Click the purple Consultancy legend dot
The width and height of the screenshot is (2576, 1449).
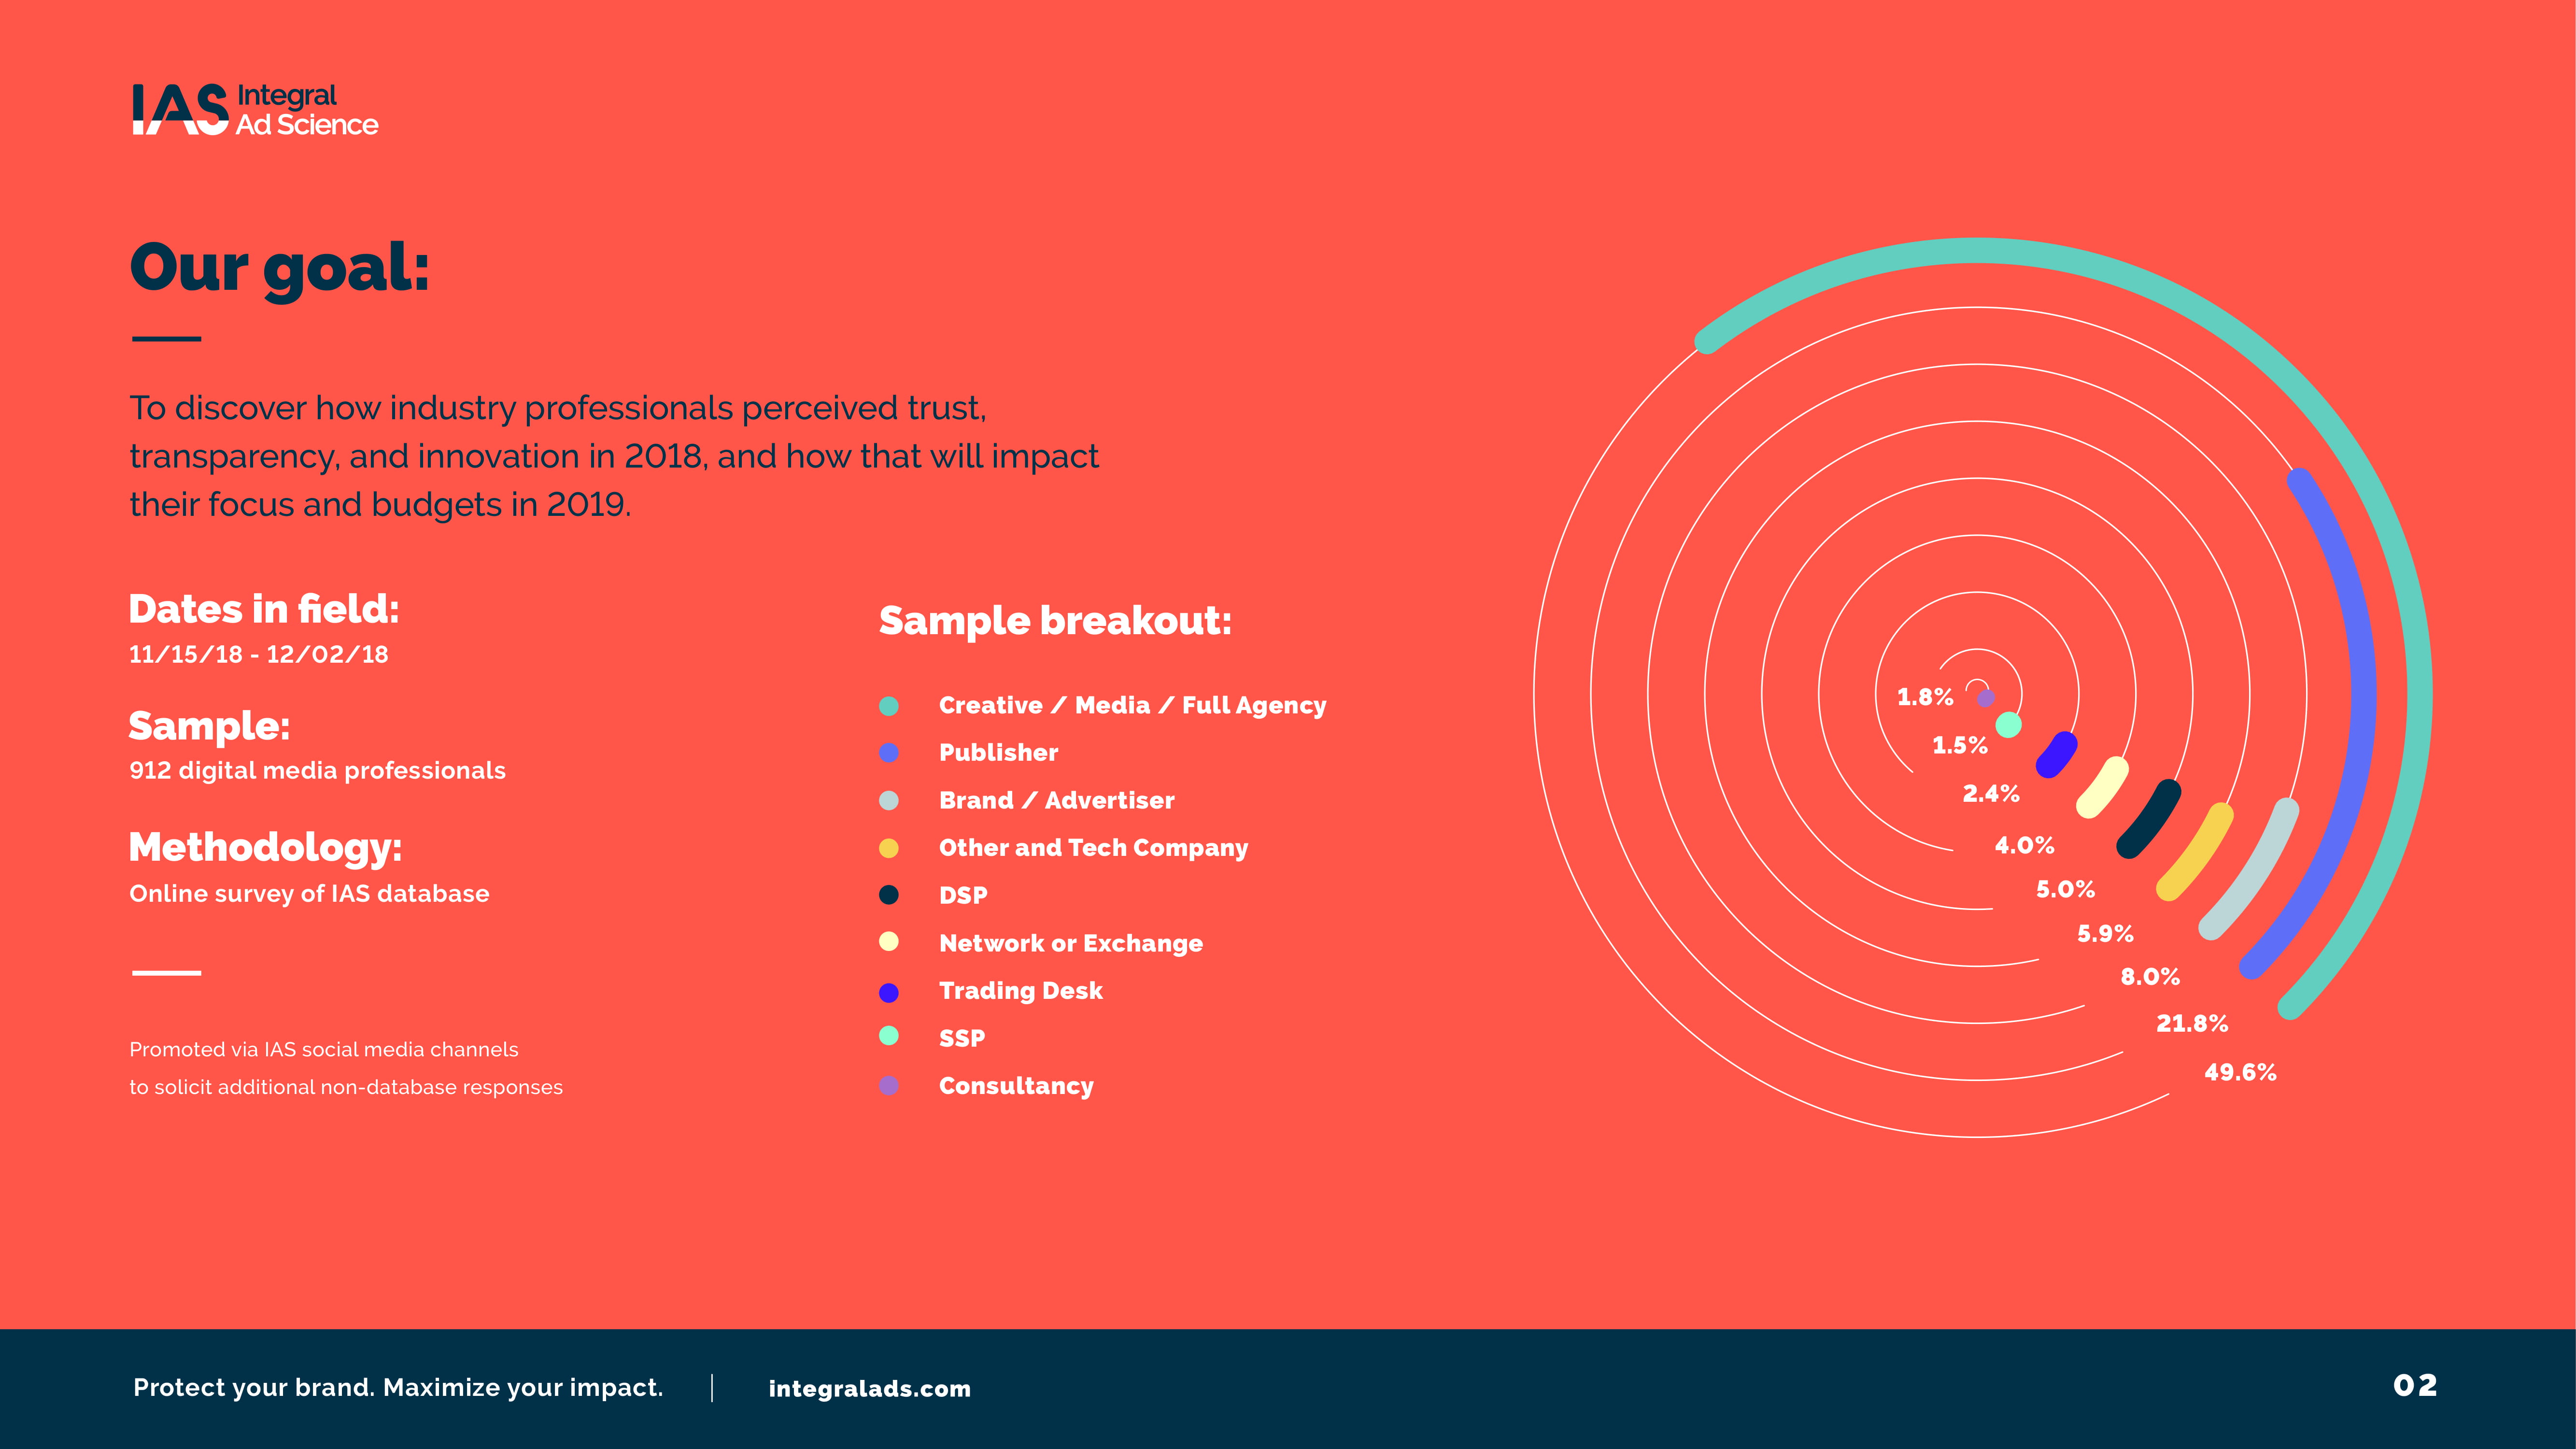[888, 1086]
